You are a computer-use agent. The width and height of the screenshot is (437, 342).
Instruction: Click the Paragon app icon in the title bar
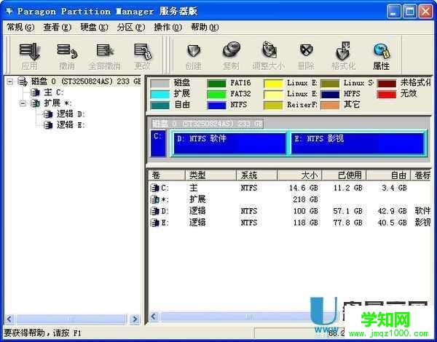(x=9, y=12)
